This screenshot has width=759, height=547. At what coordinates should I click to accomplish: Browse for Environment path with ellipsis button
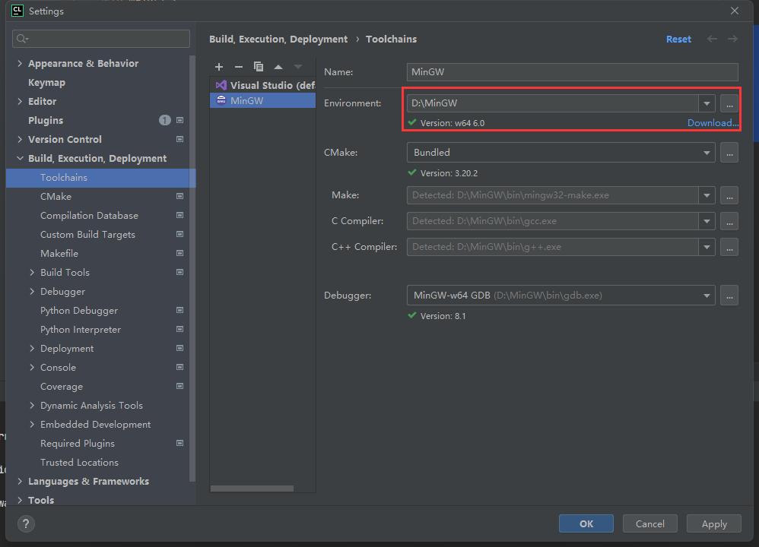tap(729, 103)
